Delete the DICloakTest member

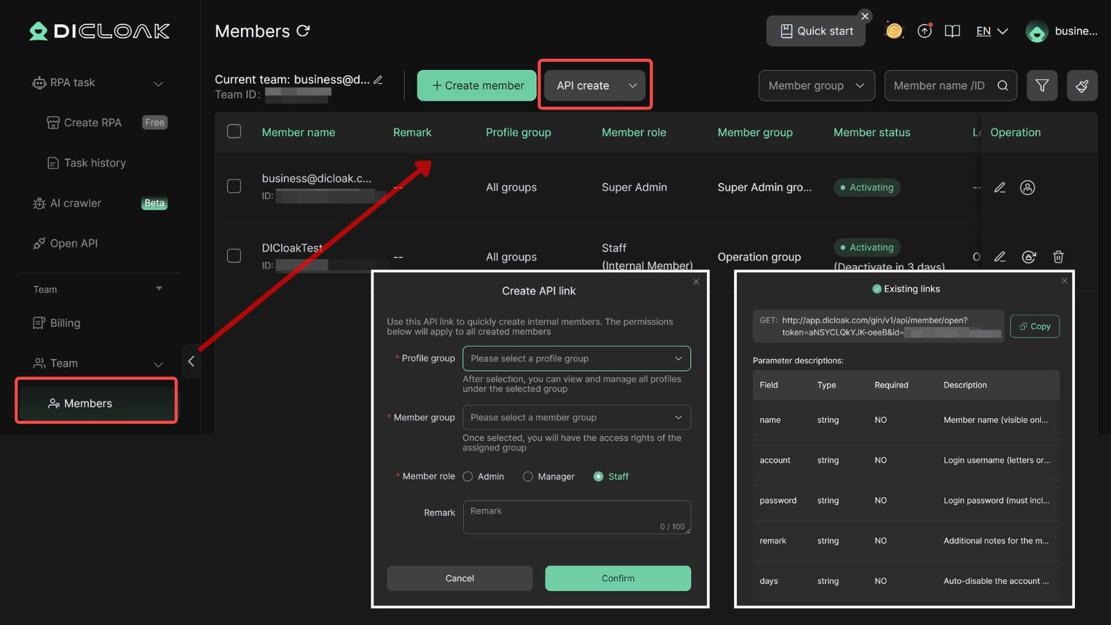(1058, 257)
